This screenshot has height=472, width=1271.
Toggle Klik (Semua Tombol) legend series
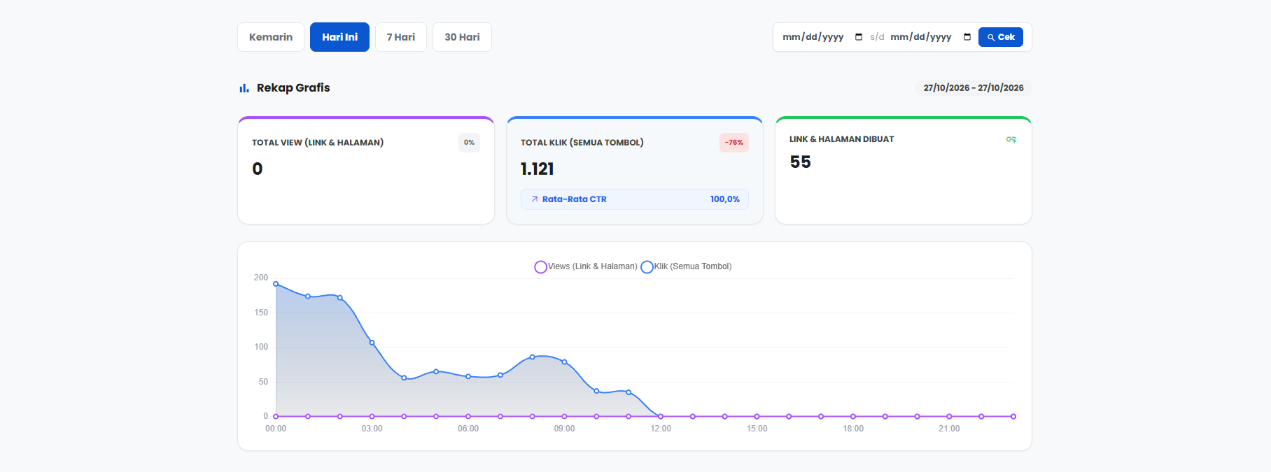tap(686, 266)
